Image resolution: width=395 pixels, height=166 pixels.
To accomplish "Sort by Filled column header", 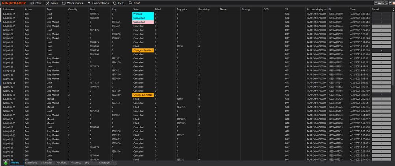I will [165, 9].
